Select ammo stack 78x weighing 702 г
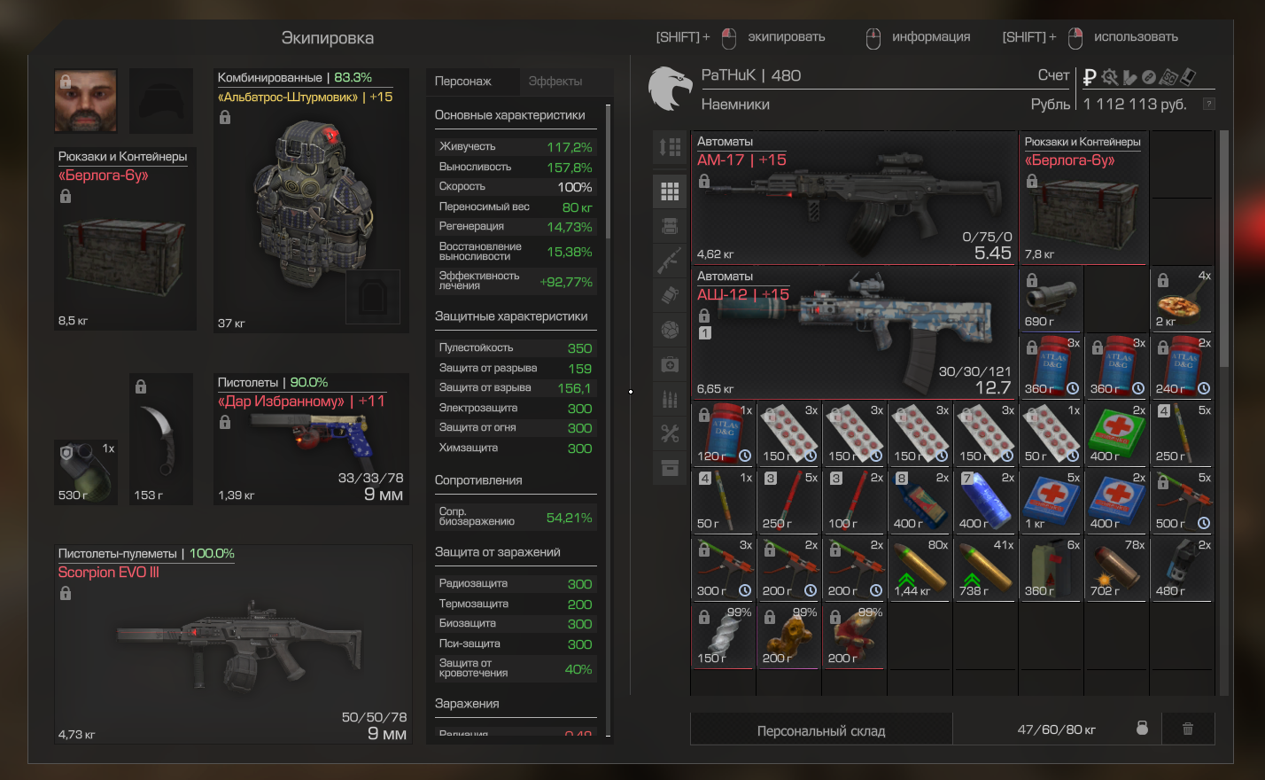The height and width of the screenshot is (780, 1265). 1116,568
